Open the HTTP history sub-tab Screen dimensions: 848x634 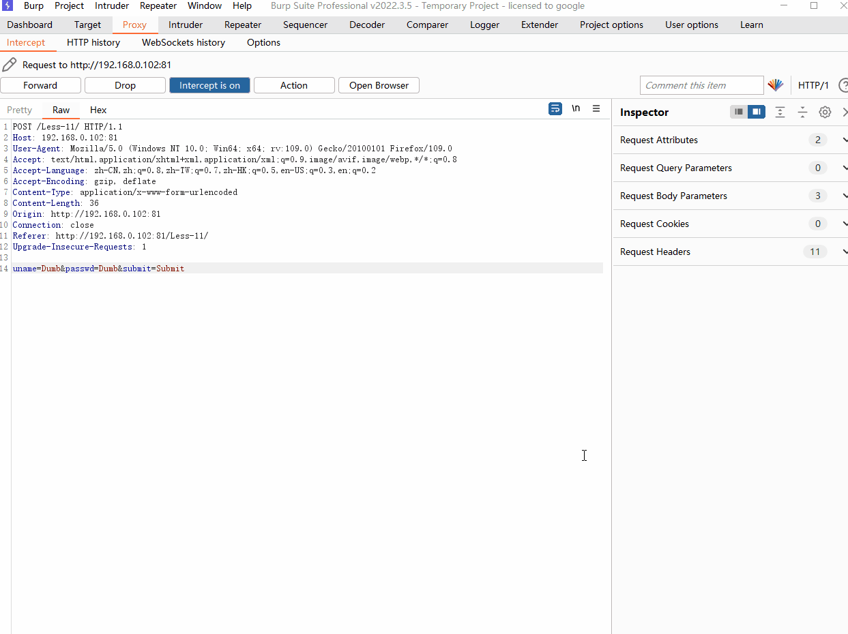tap(93, 42)
